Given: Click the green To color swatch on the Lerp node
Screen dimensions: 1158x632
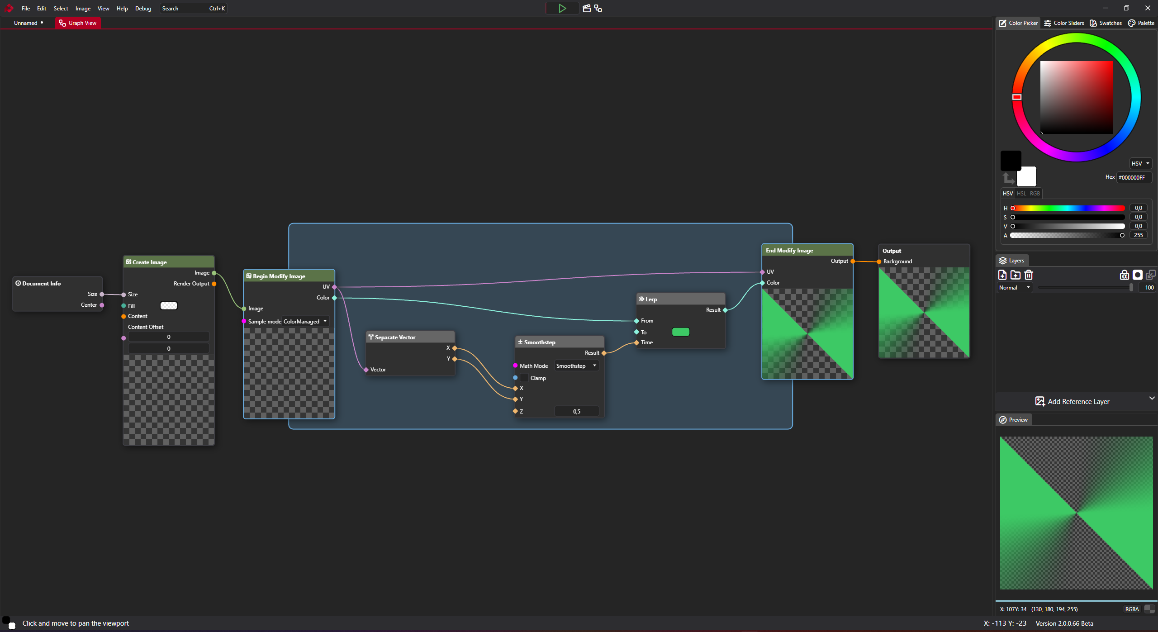Looking at the screenshot, I should (x=681, y=332).
